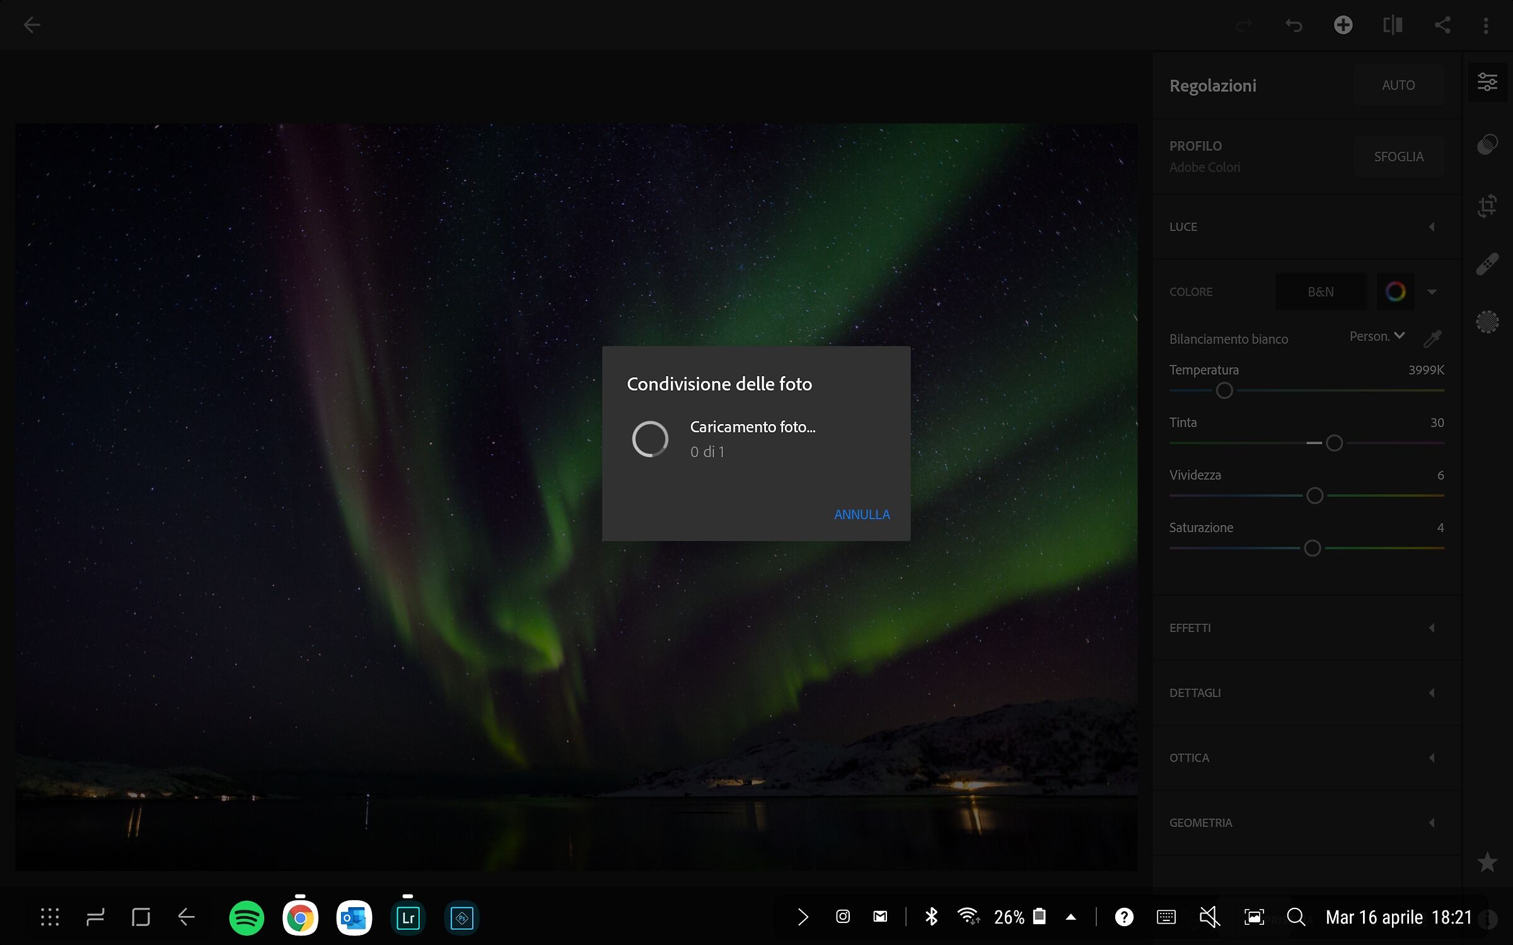Viewport: 1513px width, 945px height.
Task: Open the presets icon in sidebar
Action: [x=1487, y=144]
